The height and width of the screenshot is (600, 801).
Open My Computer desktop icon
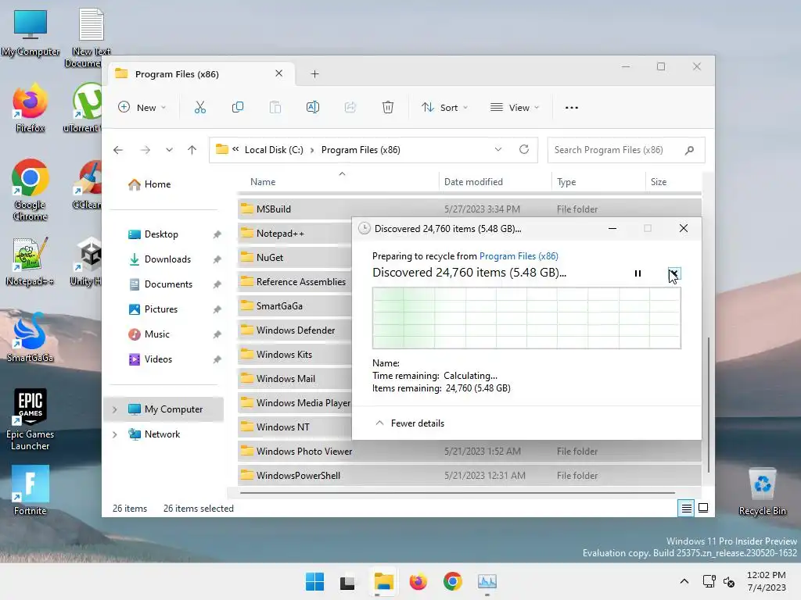(31, 33)
